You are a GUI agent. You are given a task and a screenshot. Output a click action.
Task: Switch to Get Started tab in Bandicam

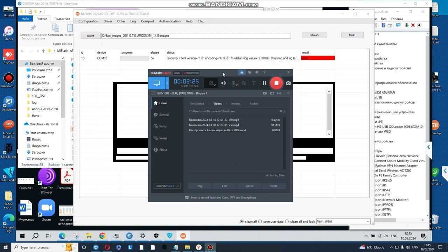pyautogui.click(x=197, y=104)
